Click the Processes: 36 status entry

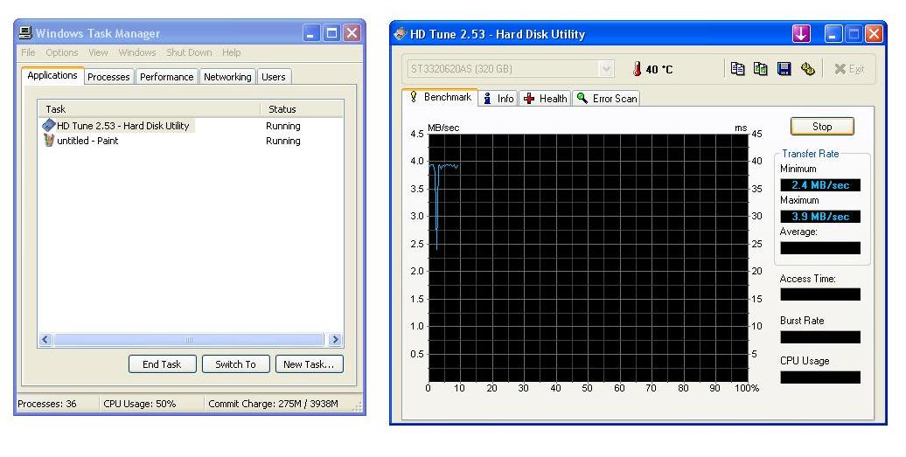[x=47, y=404]
